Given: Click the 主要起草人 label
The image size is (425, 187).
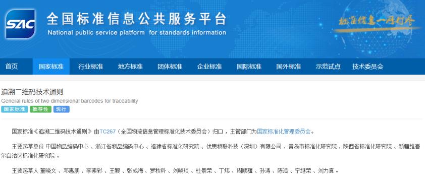Looking at the screenshot, I should 25,171.
